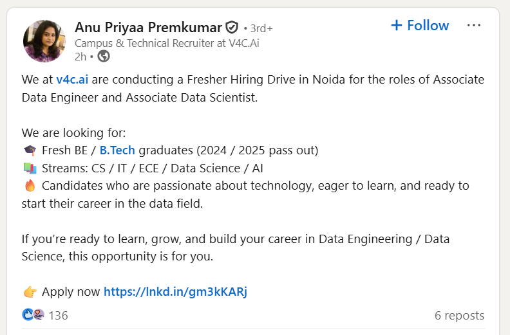Open Anu Priyaa Premkumar's profile photo
Screen dimensions: 510x335
(44, 41)
